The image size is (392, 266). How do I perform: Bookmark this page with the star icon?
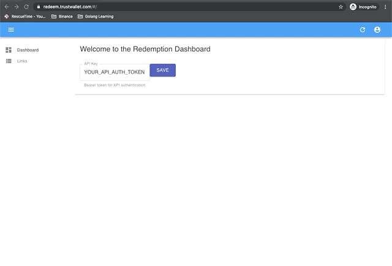[x=341, y=7]
